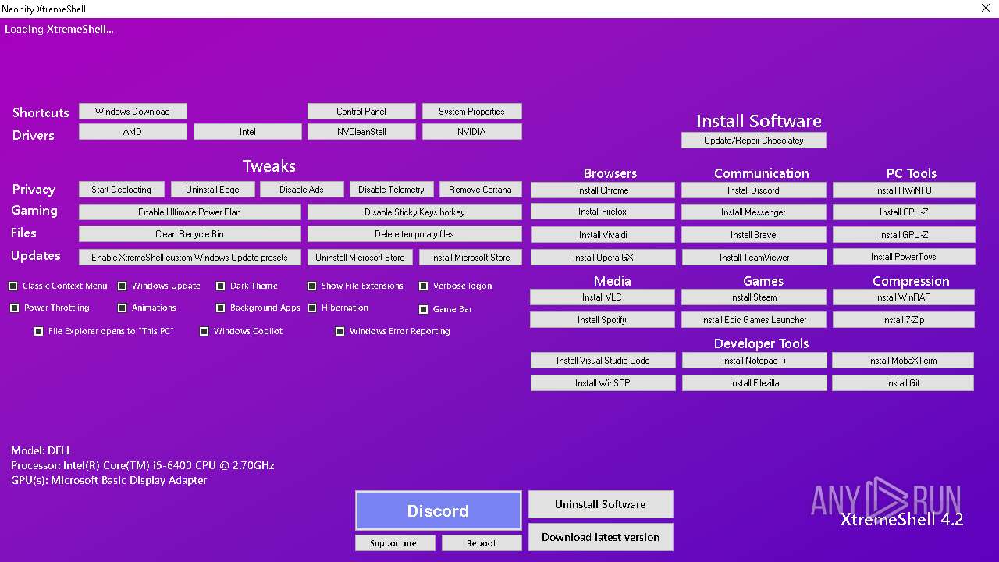This screenshot has height=562, width=999.
Task: Click Install Filezilla
Action: click(x=755, y=383)
